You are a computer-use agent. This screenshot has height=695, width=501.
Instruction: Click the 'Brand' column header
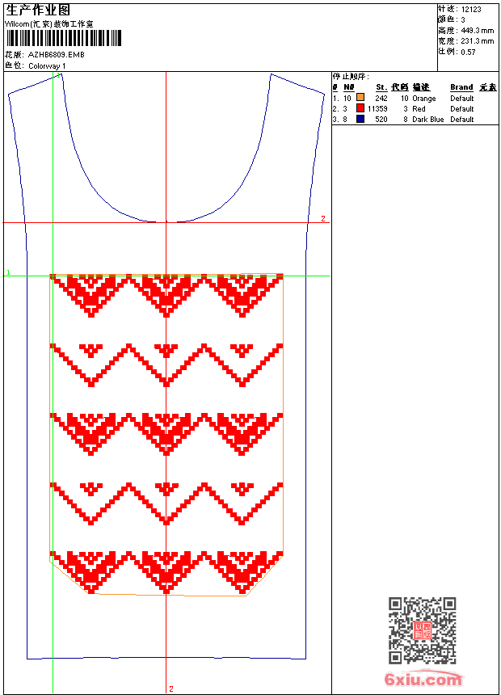coord(461,87)
